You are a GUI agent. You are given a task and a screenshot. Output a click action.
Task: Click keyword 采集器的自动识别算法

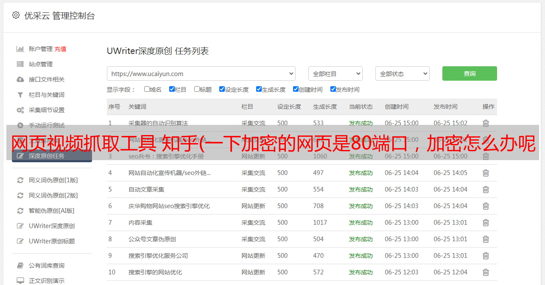point(158,123)
